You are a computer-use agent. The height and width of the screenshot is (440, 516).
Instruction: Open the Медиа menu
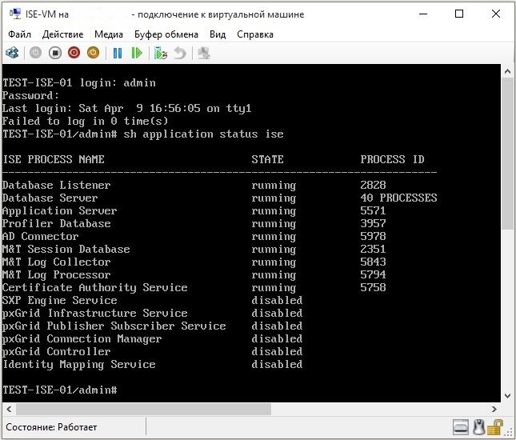(x=109, y=34)
